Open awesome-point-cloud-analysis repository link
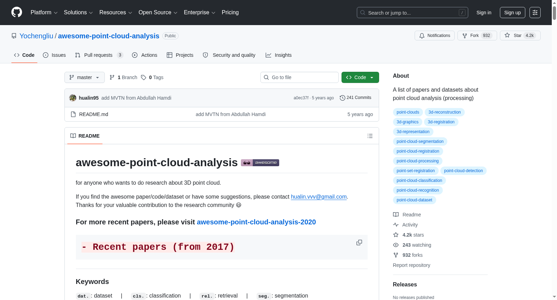This screenshot has width=557, height=300. (x=109, y=36)
